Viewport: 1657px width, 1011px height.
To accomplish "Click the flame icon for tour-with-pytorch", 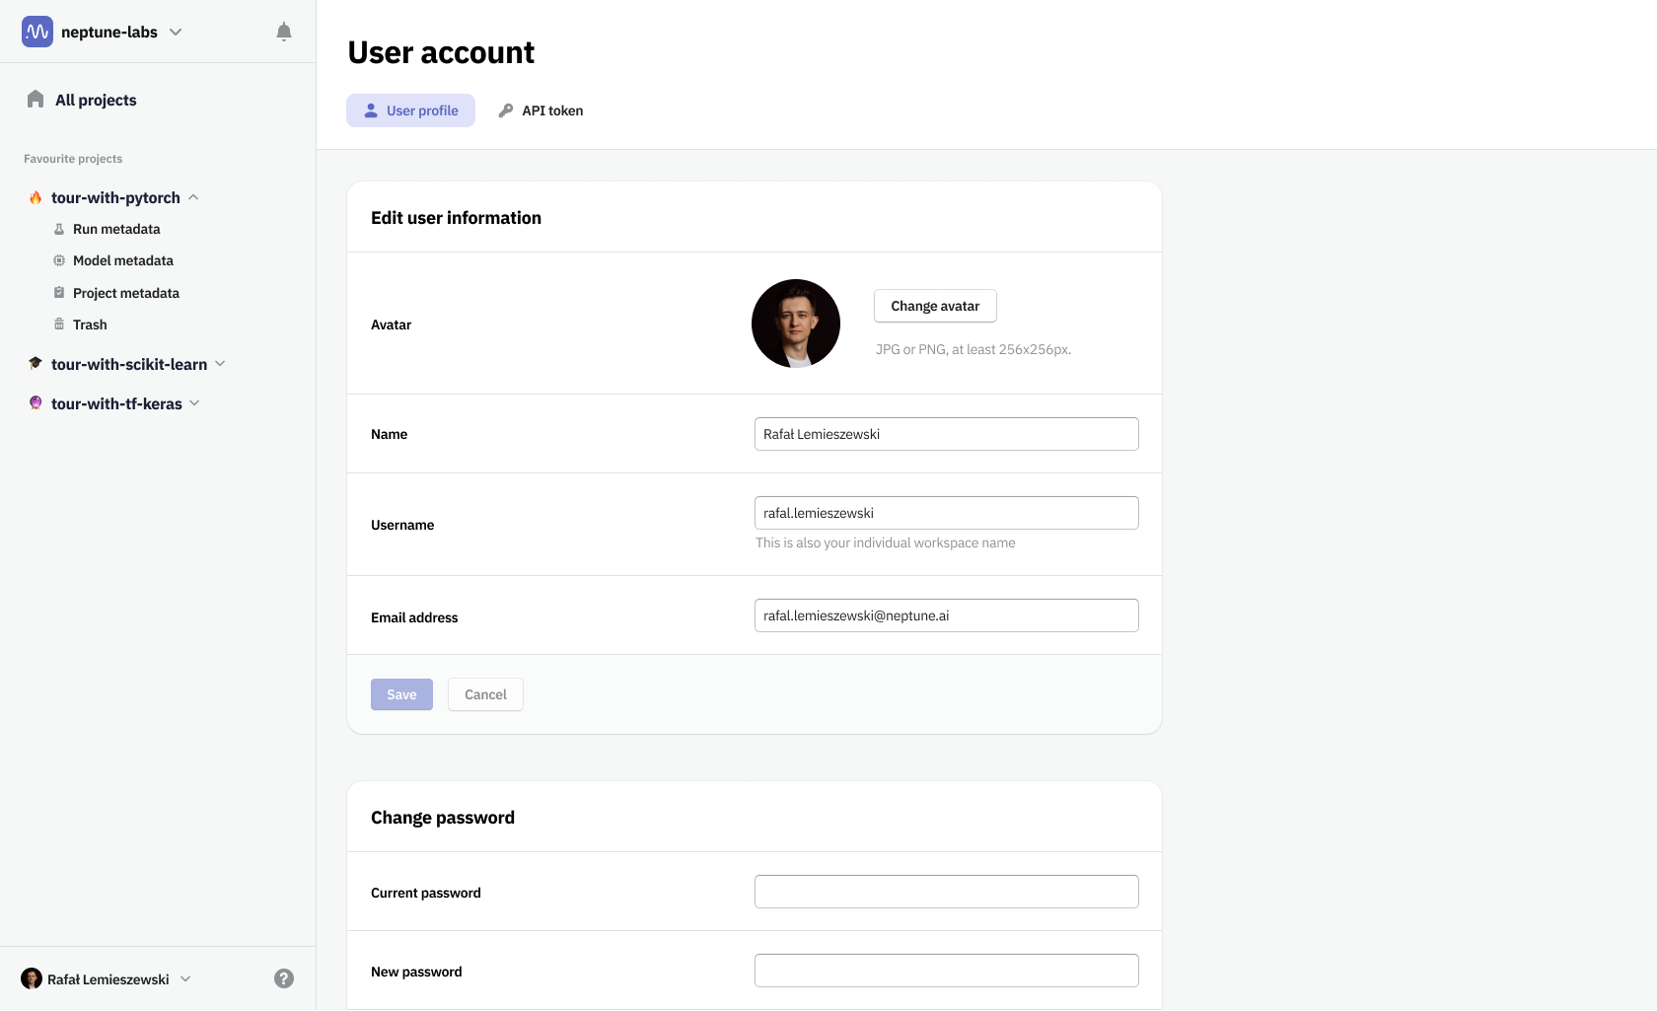I will (x=36, y=197).
